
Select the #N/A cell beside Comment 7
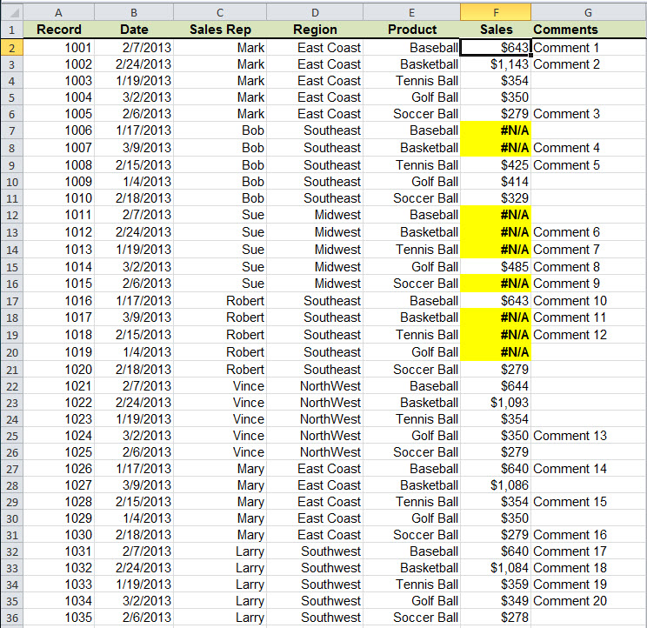pyautogui.click(x=496, y=250)
